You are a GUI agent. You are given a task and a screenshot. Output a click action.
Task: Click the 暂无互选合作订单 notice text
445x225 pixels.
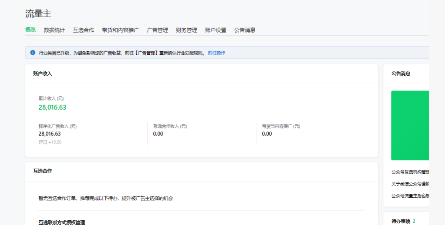pos(106,198)
